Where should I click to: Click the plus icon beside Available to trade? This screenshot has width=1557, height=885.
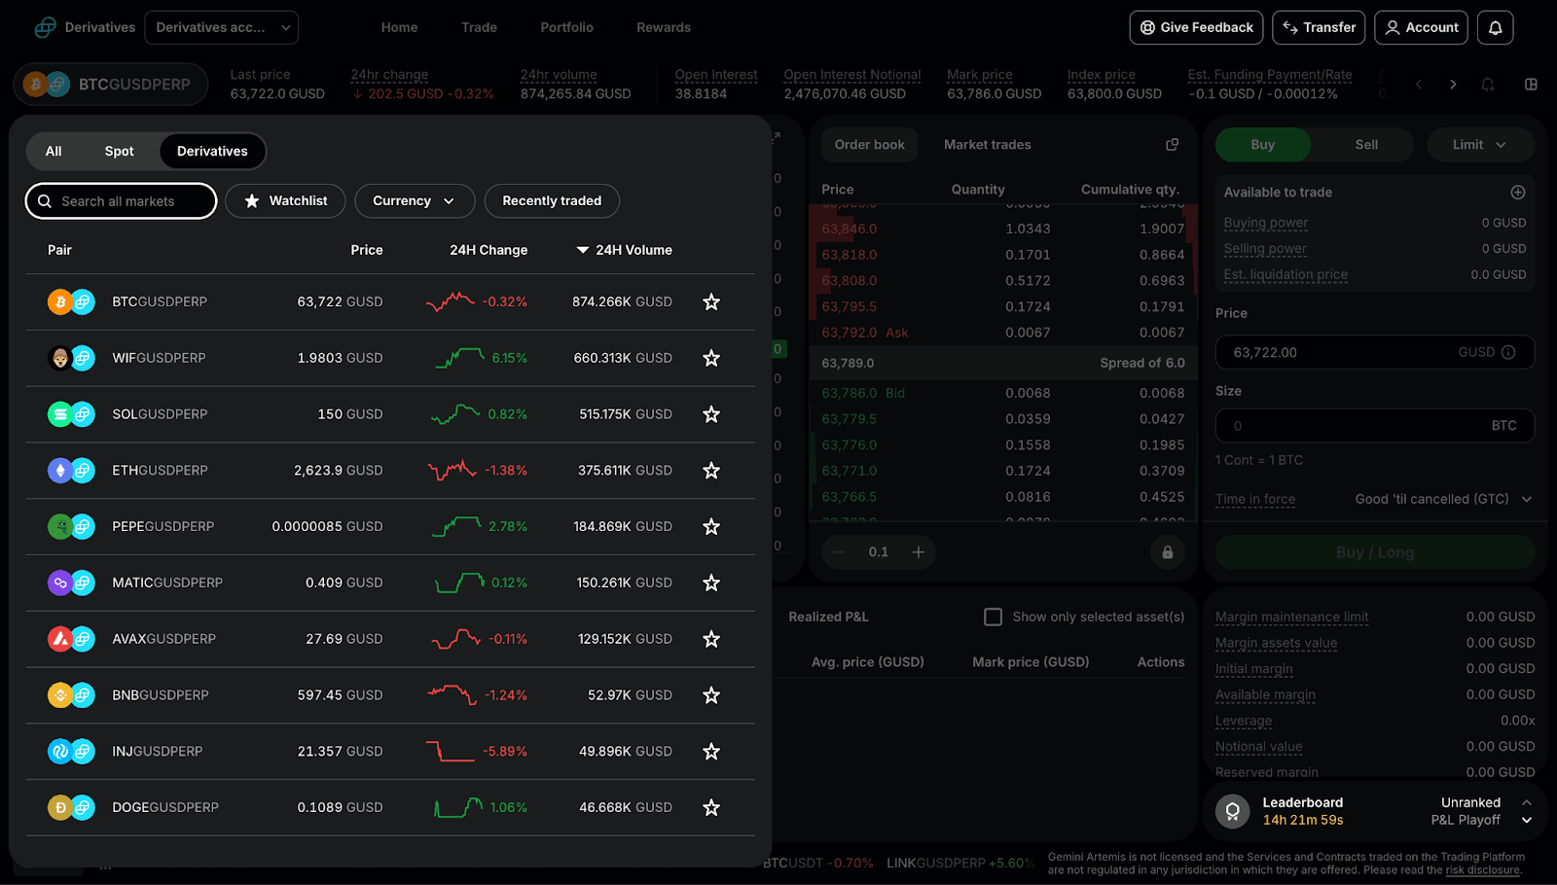tap(1517, 192)
